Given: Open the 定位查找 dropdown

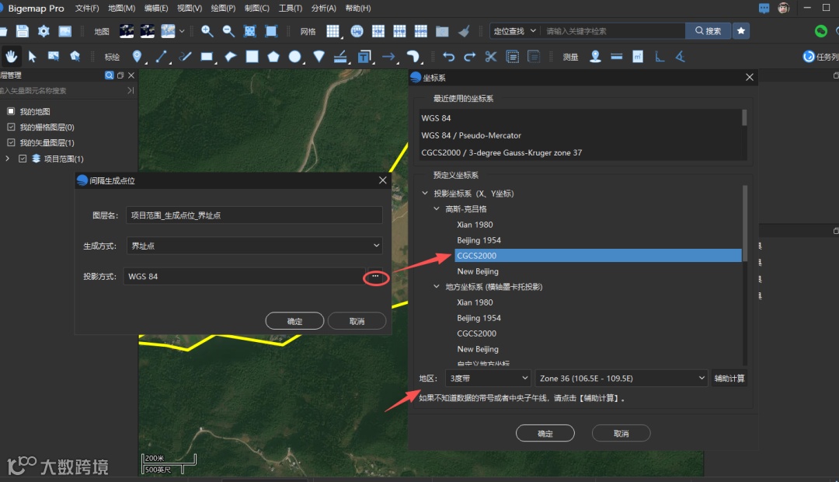Looking at the screenshot, I should tap(514, 31).
